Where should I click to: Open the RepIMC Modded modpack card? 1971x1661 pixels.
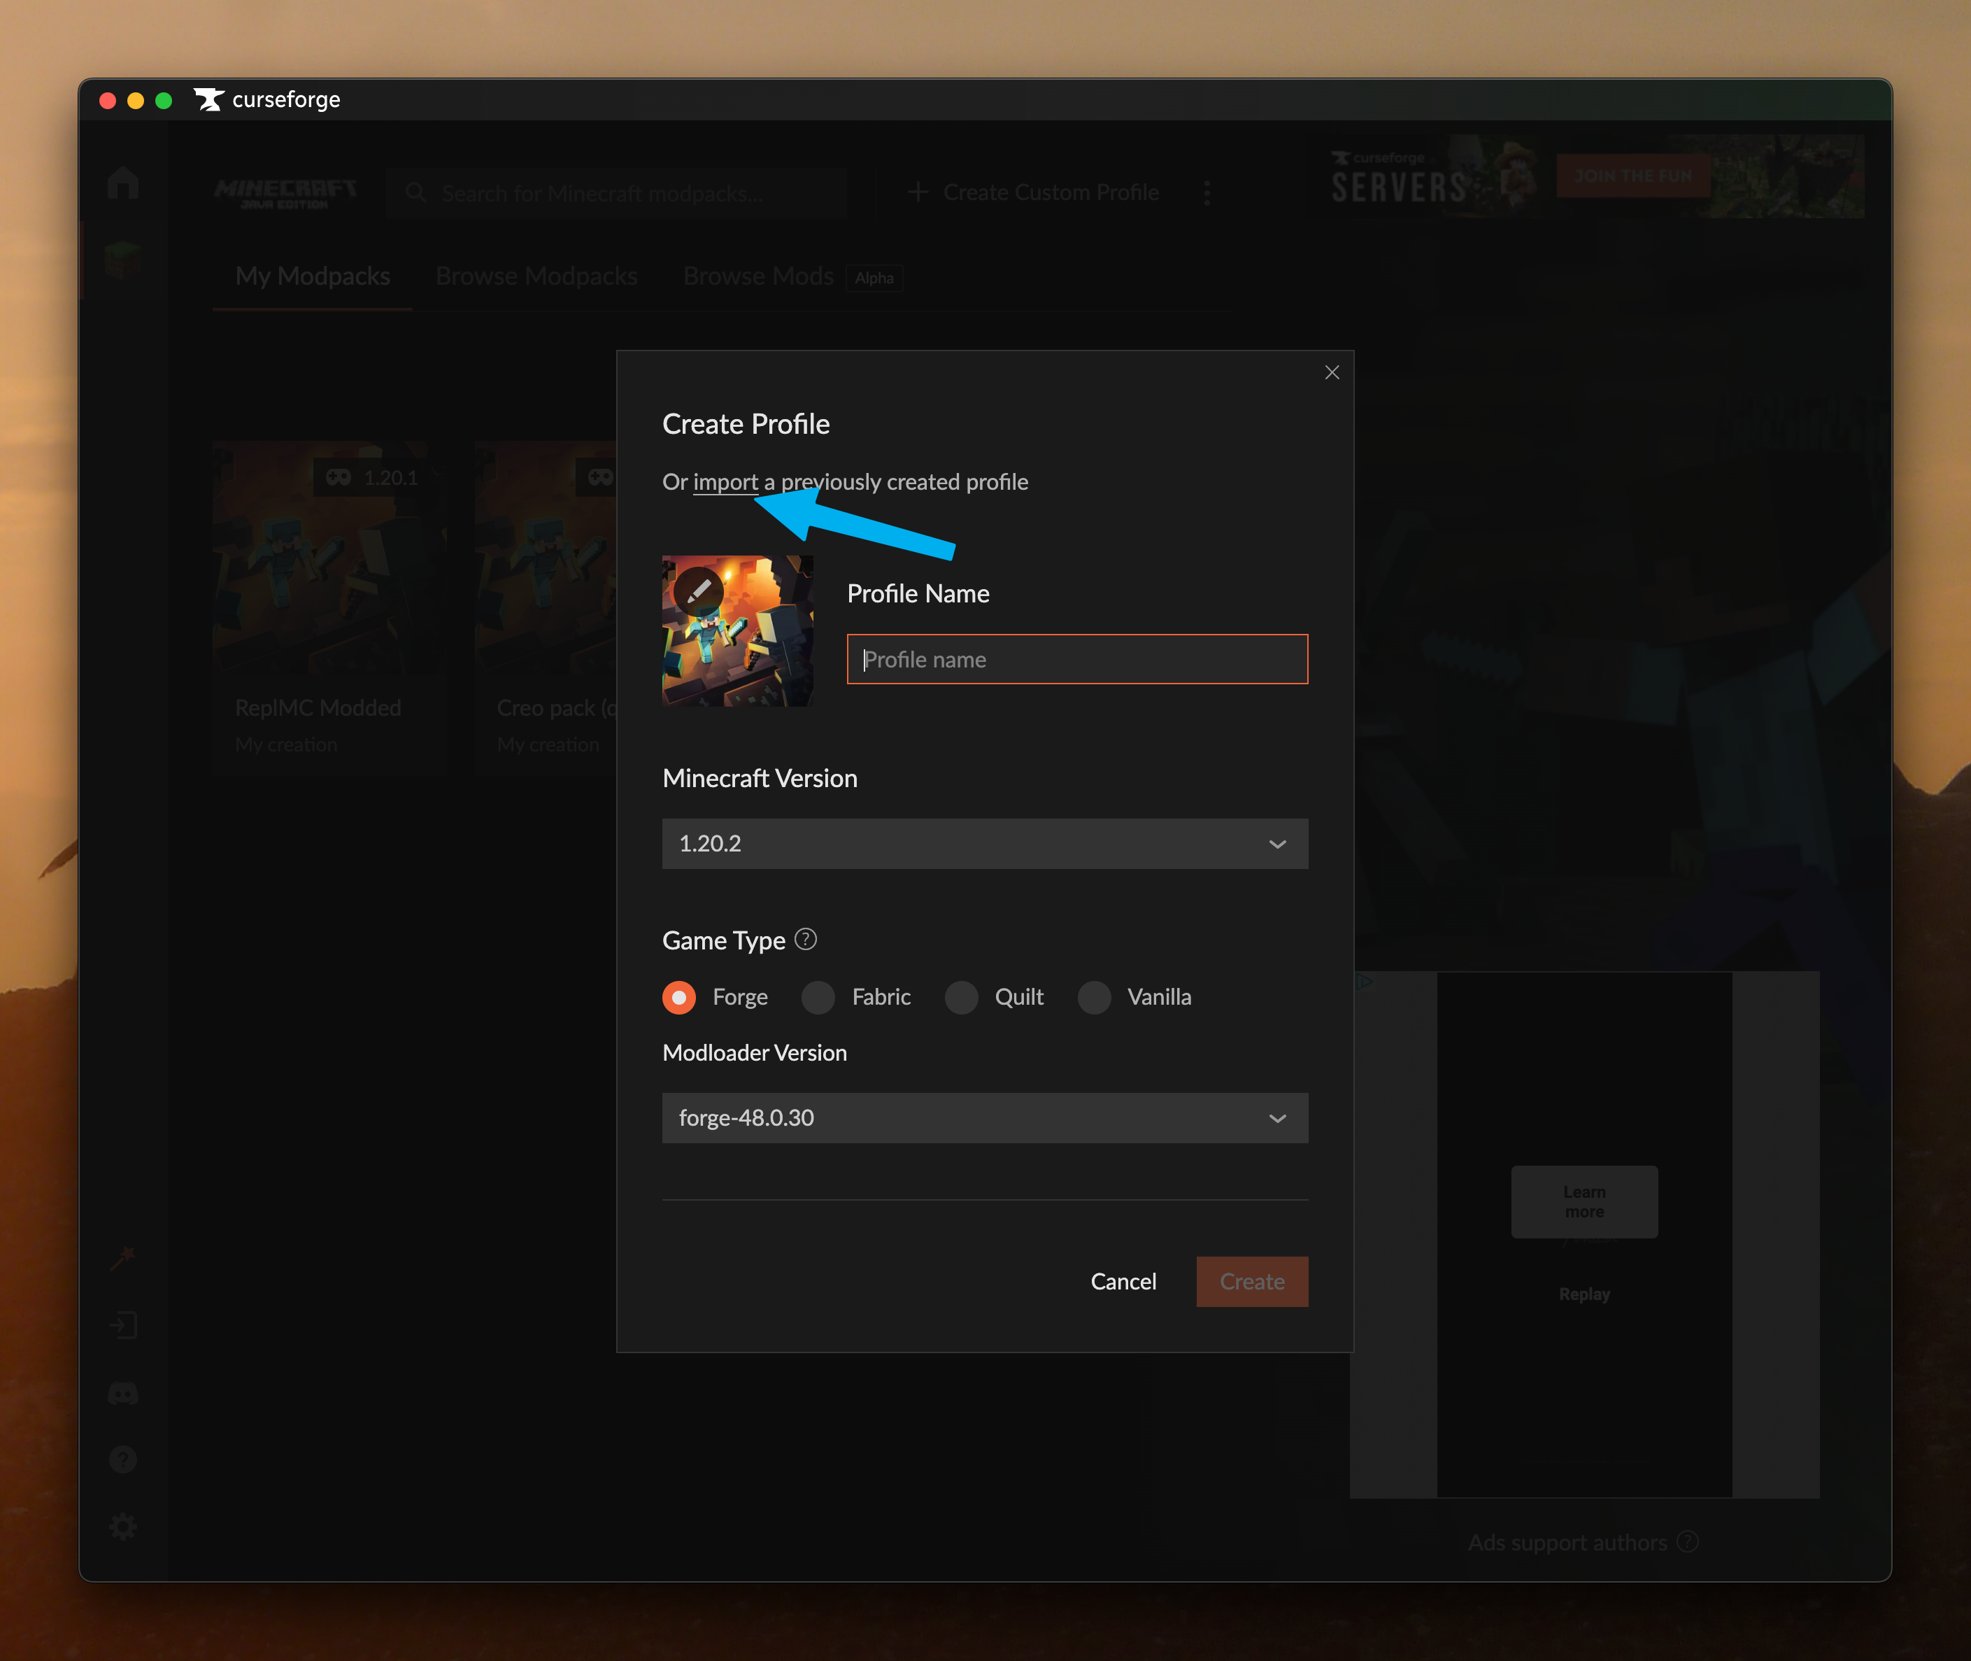(329, 607)
